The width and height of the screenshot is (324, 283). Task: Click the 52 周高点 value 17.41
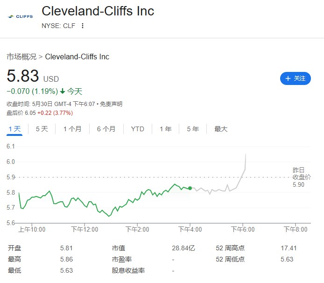point(289,248)
